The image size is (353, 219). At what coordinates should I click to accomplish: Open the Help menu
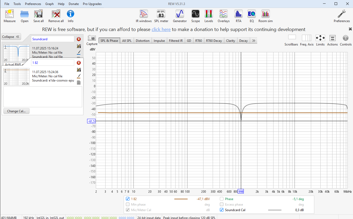[61, 4]
